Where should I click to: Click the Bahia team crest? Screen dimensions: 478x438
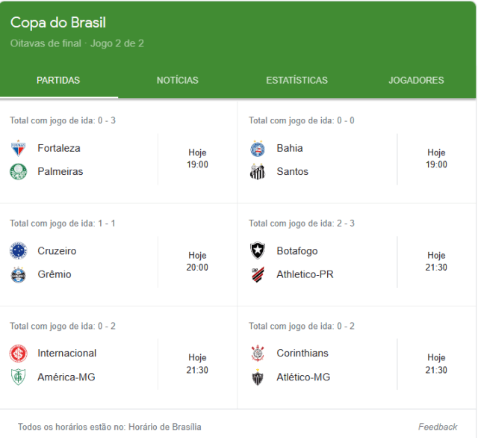tap(258, 148)
